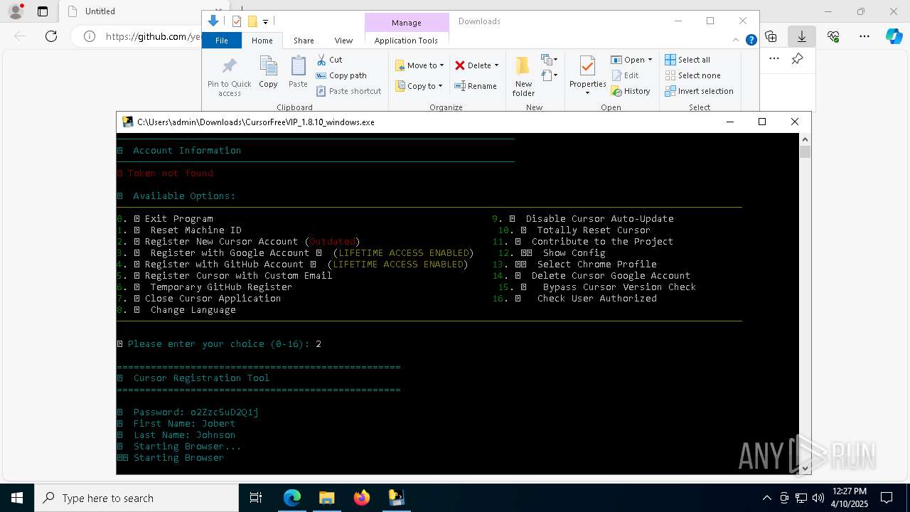This screenshot has height=512, width=910.
Task: Open File Explorer from taskbar
Action: [326, 498]
